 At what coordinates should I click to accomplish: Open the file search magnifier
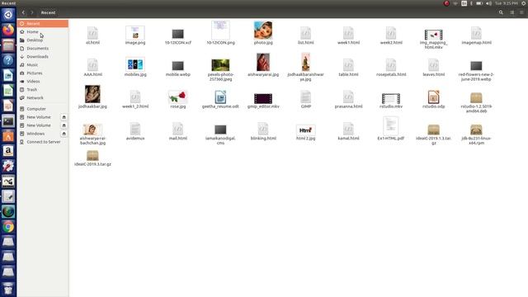coord(501,12)
